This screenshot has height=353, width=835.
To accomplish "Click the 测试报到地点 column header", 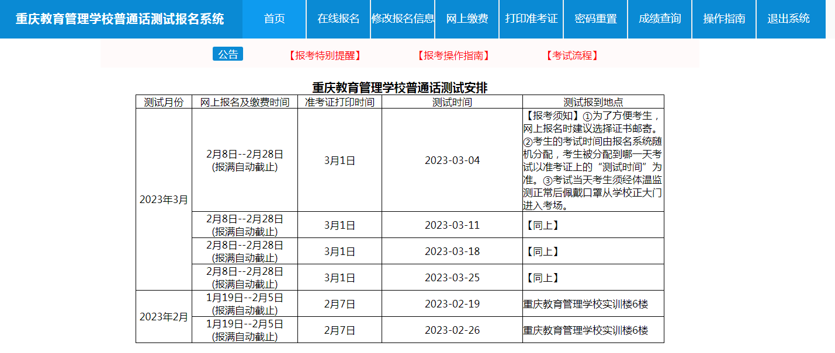I will tap(593, 102).
